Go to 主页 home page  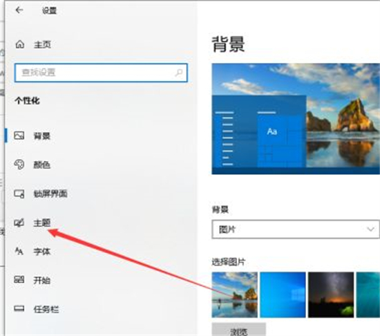(x=42, y=45)
